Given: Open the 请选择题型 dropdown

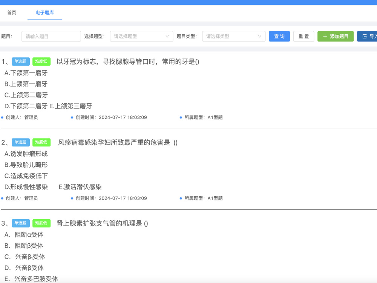Looking at the screenshot, I should tap(141, 36).
